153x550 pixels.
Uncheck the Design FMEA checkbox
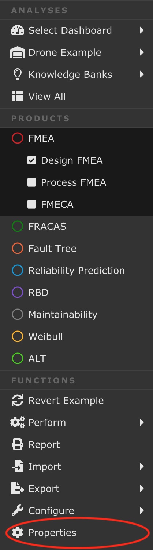pos(32,160)
